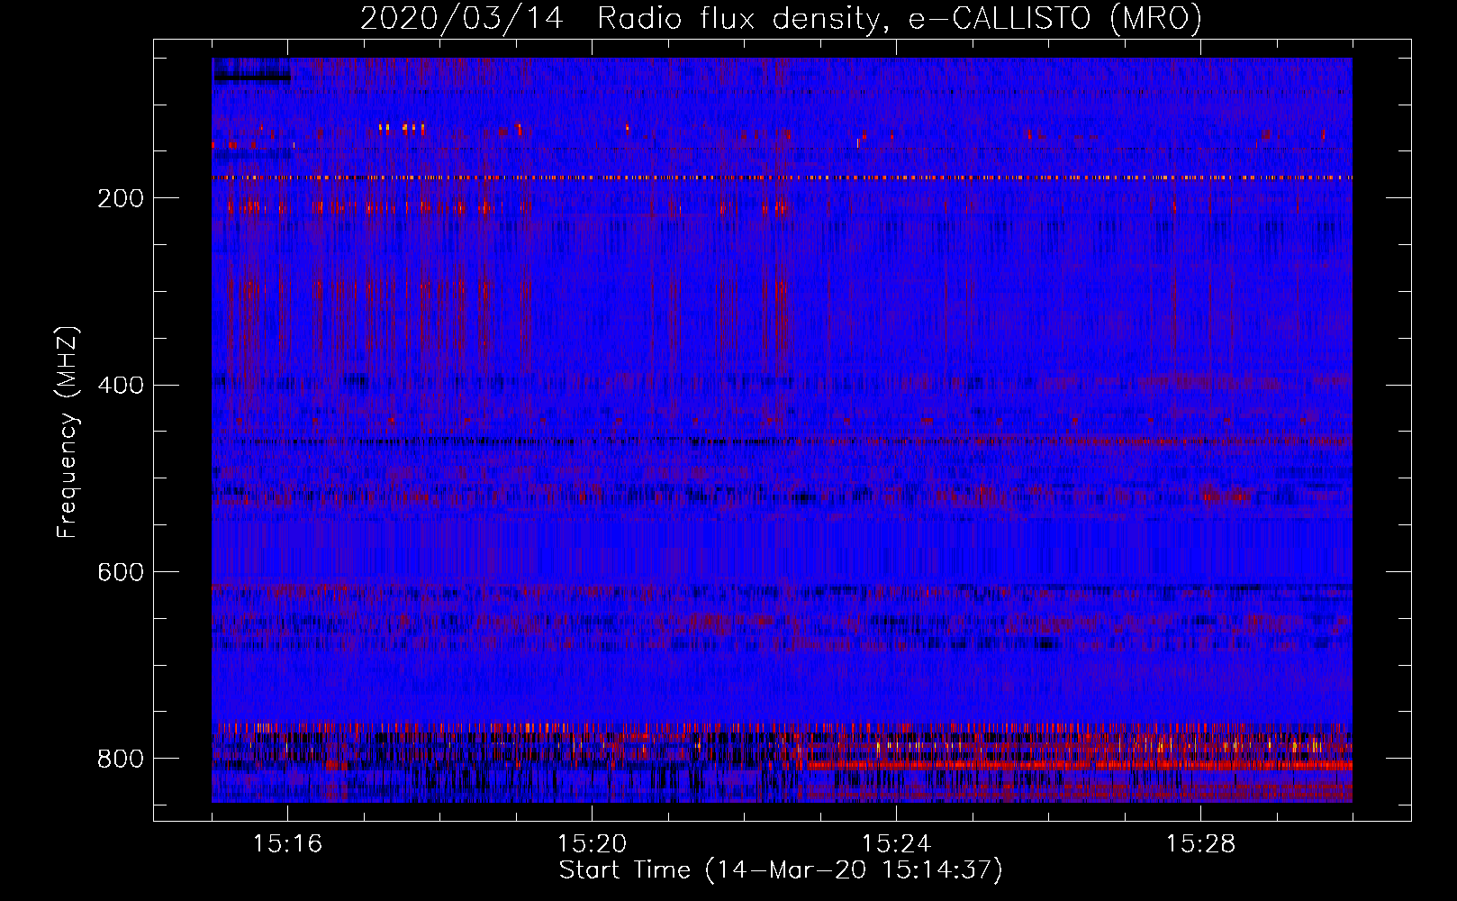Click the 'Start Time (14-Mar-20 15:14:37)' label
Screen dimensions: 1457x901
click(781, 870)
